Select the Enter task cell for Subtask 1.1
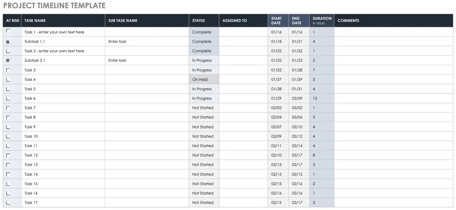This screenshot has height=210, width=456. click(x=147, y=41)
